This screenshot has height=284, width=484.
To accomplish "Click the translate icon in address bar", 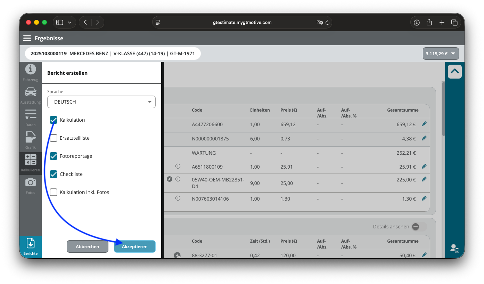I will tap(320, 22).
